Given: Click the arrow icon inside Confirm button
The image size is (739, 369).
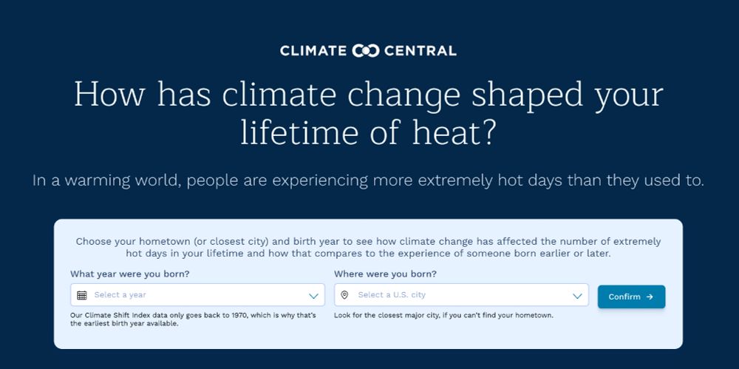Looking at the screenshot, I should point(650,297).
